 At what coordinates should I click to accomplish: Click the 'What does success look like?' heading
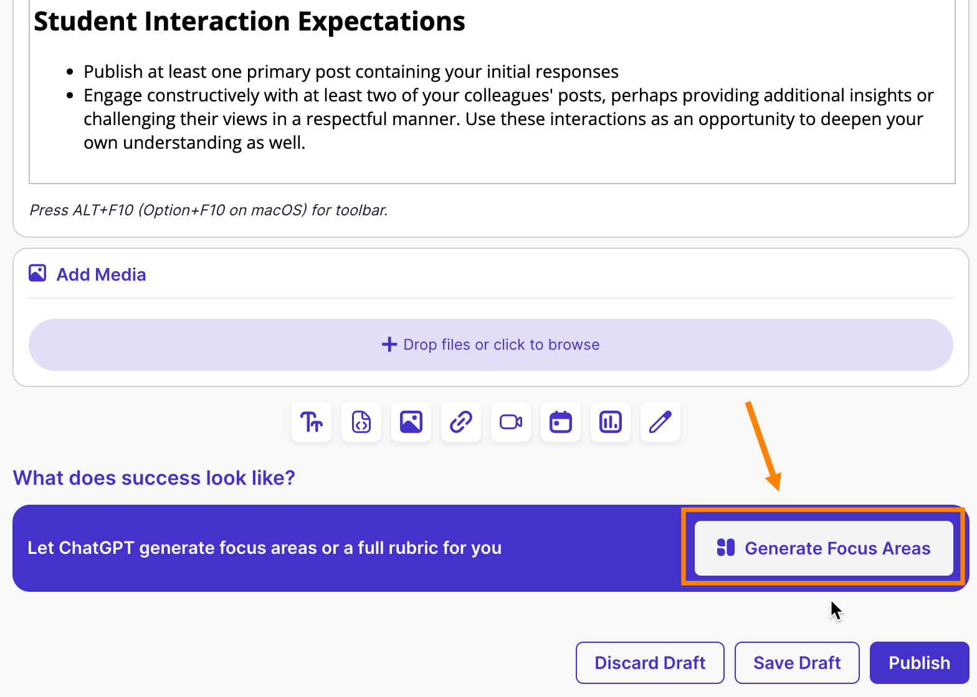(x=154, y=478)
